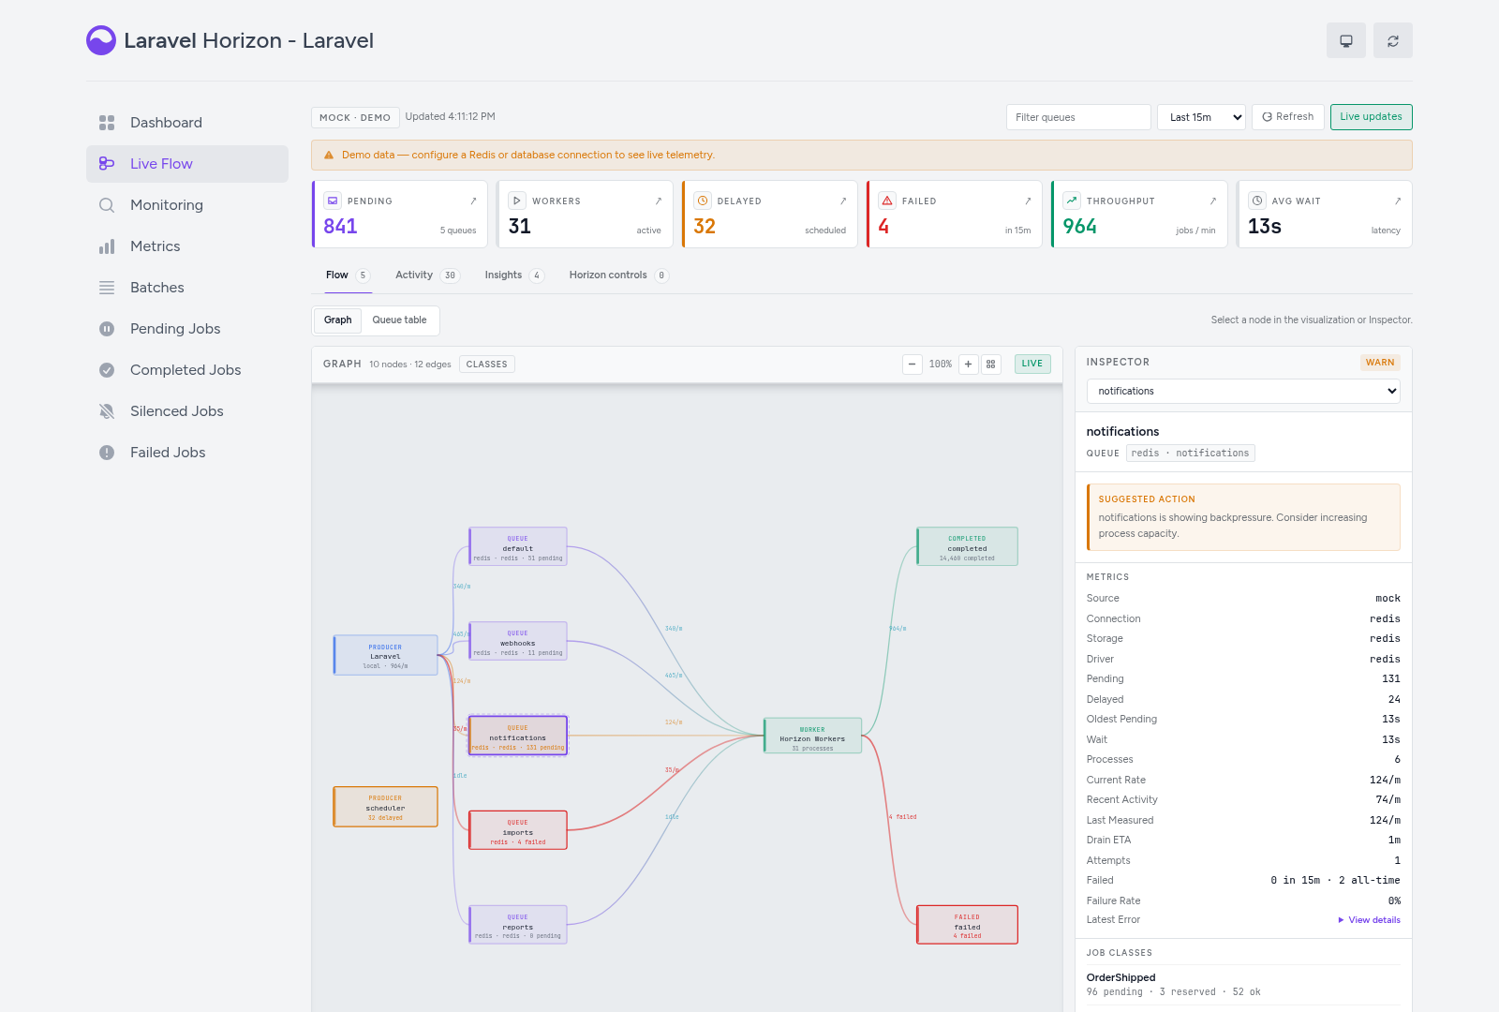The image size is (1499, 1012).
Task: Select the completed graph node
Action: click(x=967, y=546)
